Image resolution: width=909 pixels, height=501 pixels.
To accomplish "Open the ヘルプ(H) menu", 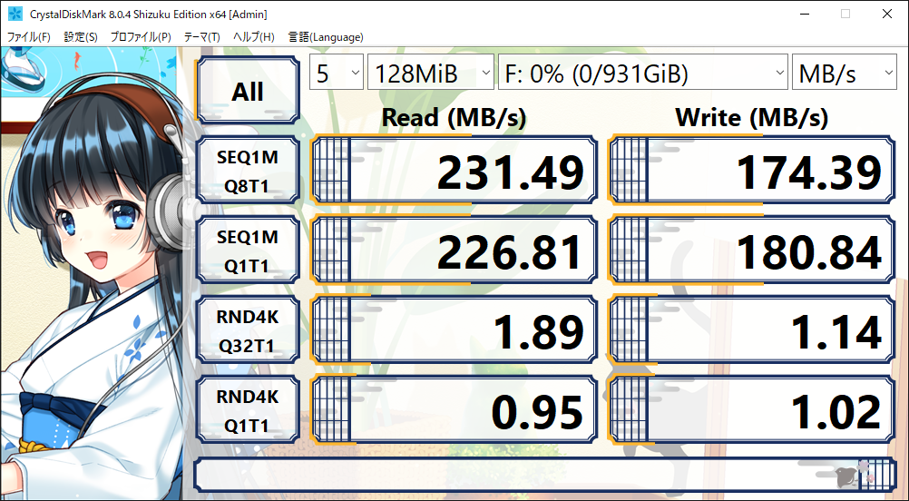I will click(254, 37).
